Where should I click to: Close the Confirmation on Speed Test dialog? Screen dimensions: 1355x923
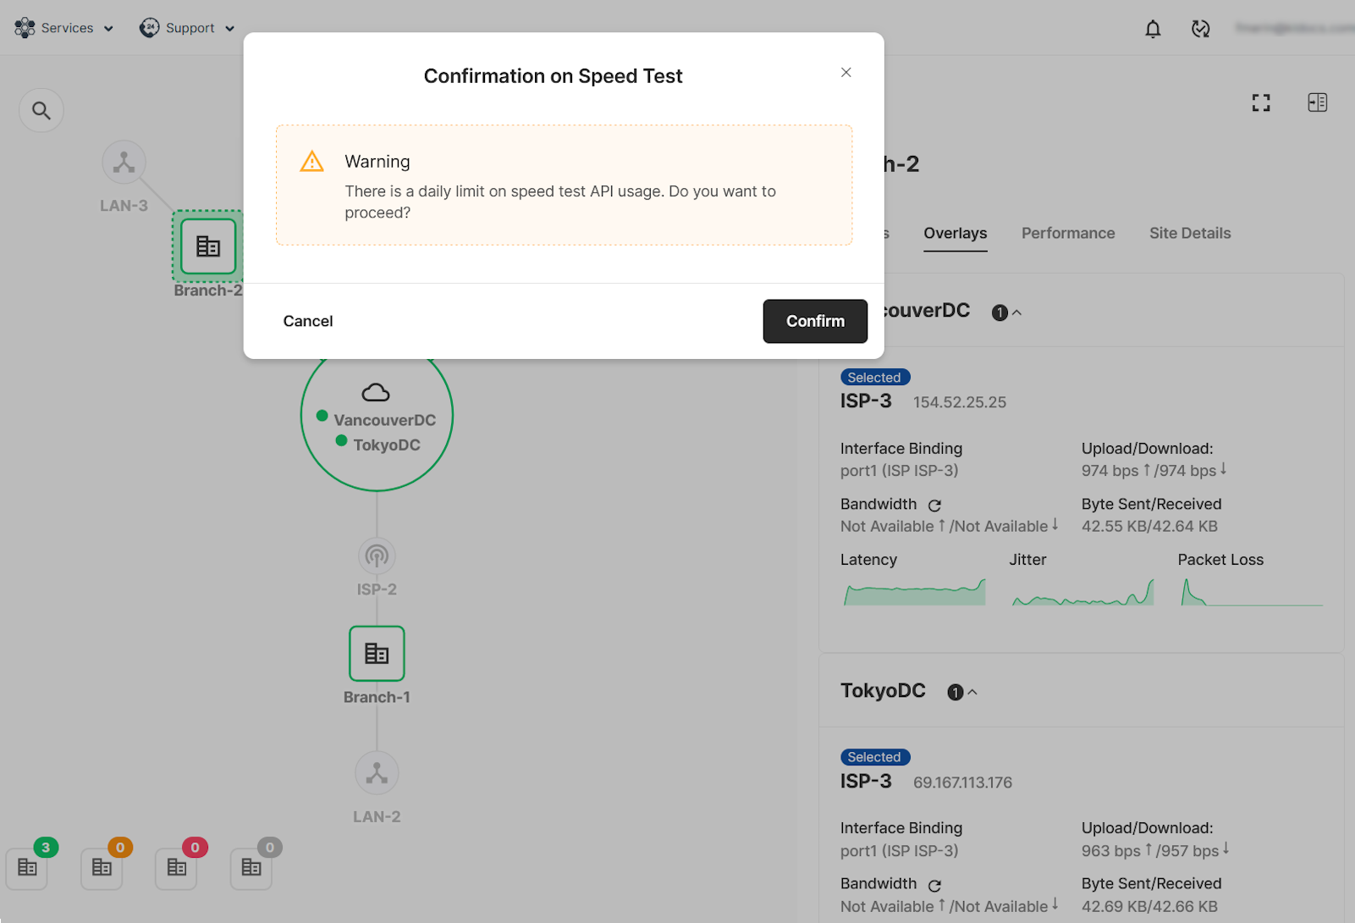click(845, 72)
